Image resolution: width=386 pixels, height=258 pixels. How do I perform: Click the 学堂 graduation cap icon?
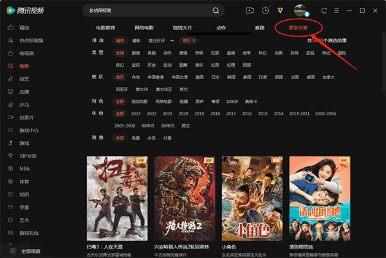pyautogui.click(x=10, y=207)
